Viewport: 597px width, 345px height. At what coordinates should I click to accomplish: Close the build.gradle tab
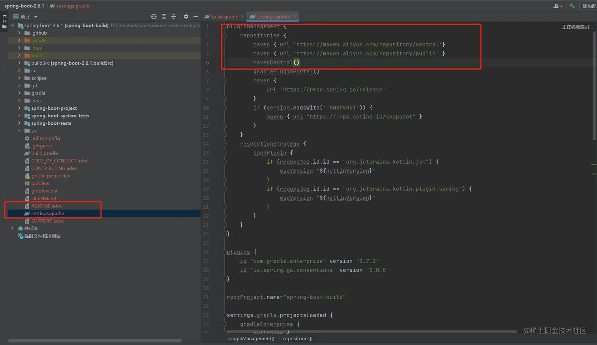tap(242, 17)
